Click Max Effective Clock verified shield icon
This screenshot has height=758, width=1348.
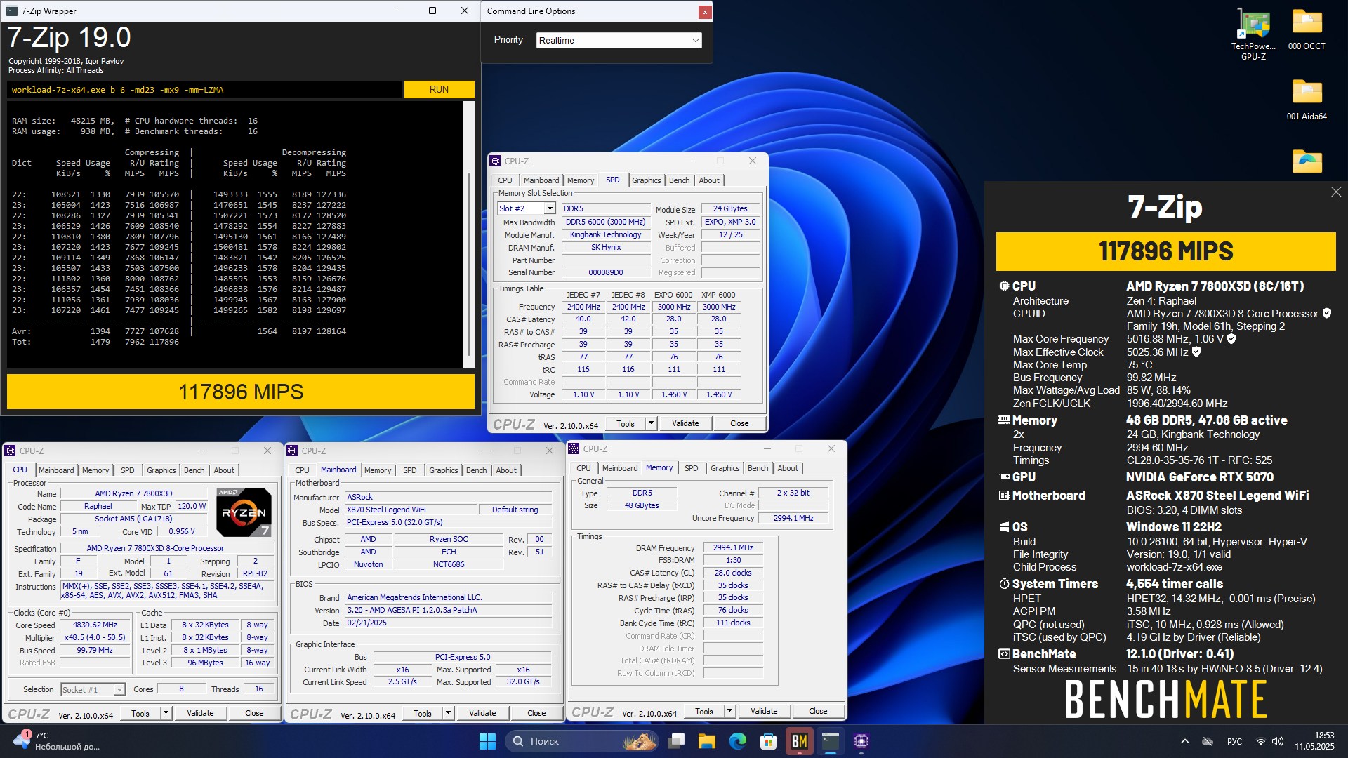(1196, 352)
